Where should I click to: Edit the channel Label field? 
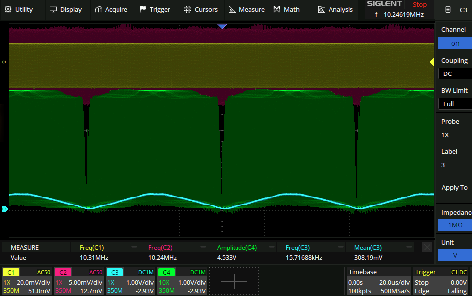[455, 158]
